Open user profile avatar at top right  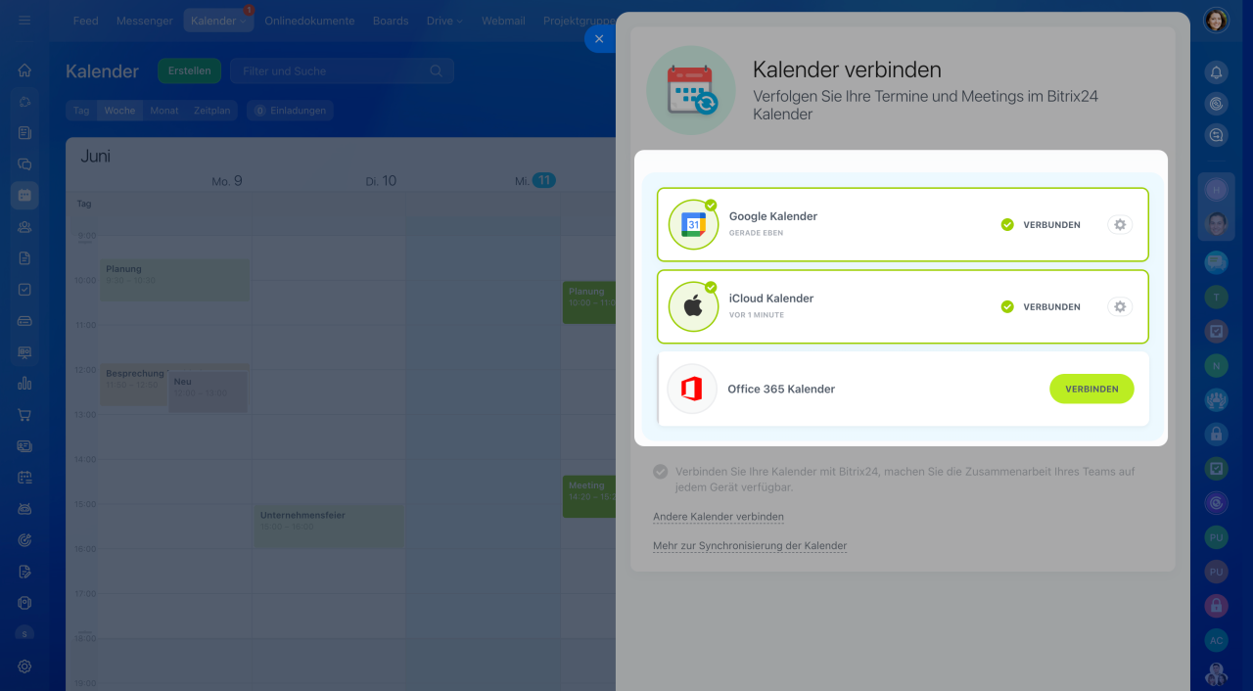click(1216, 21)
